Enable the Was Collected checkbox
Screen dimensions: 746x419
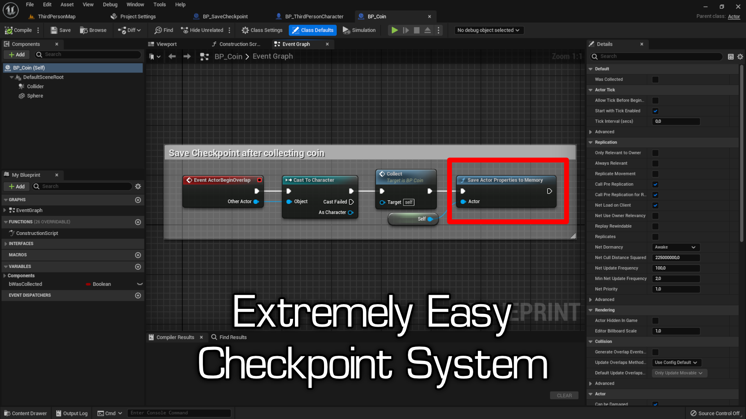(655, 79)
